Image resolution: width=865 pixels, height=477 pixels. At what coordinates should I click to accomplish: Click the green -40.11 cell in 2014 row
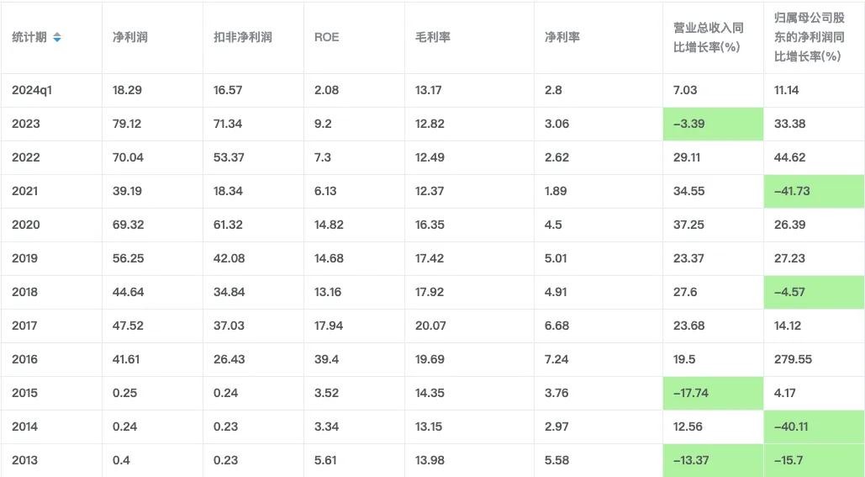tap(813, 427)
